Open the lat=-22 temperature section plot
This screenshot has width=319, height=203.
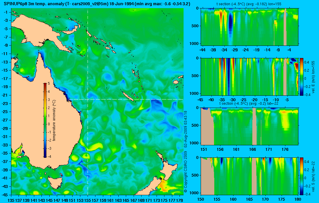[249, 126]
